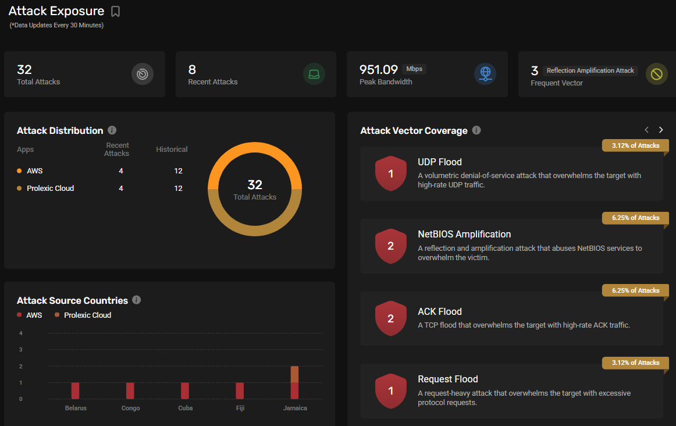Click the Recent Attacks column header

point(117,149)
